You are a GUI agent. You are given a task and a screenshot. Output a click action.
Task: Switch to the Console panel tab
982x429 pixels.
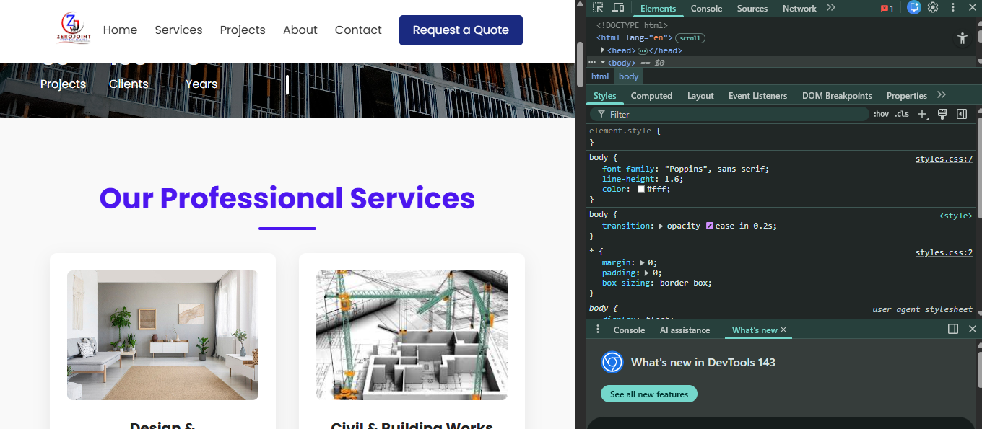[x=706, y=8]
